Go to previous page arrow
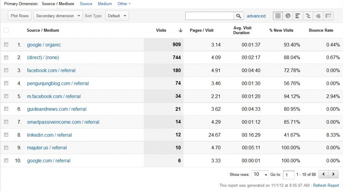Screen dimensions: 343x191 [323, 174]
